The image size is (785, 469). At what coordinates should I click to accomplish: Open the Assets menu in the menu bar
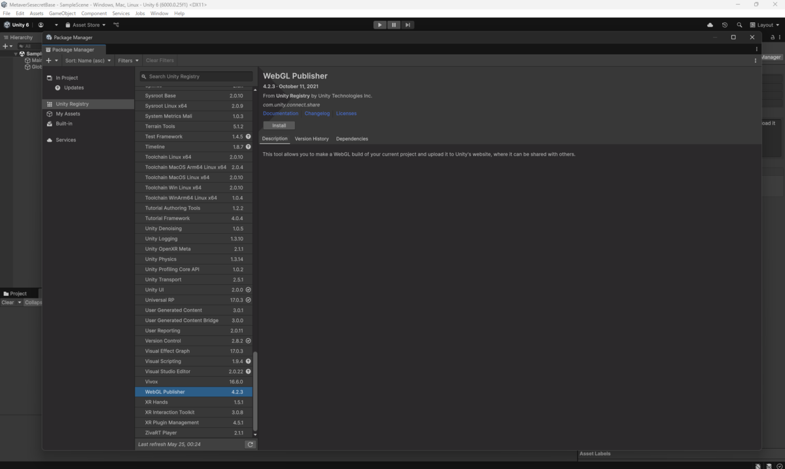coord(36,13)
